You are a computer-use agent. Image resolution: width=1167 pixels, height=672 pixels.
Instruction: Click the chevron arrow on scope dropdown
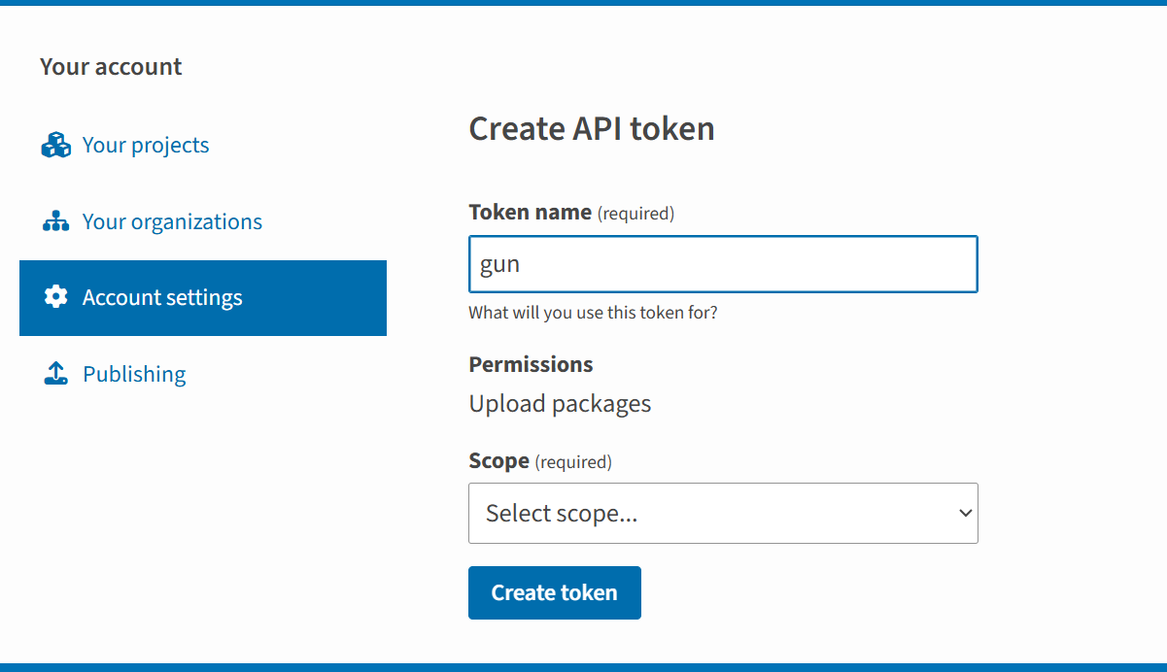[965, 513]
